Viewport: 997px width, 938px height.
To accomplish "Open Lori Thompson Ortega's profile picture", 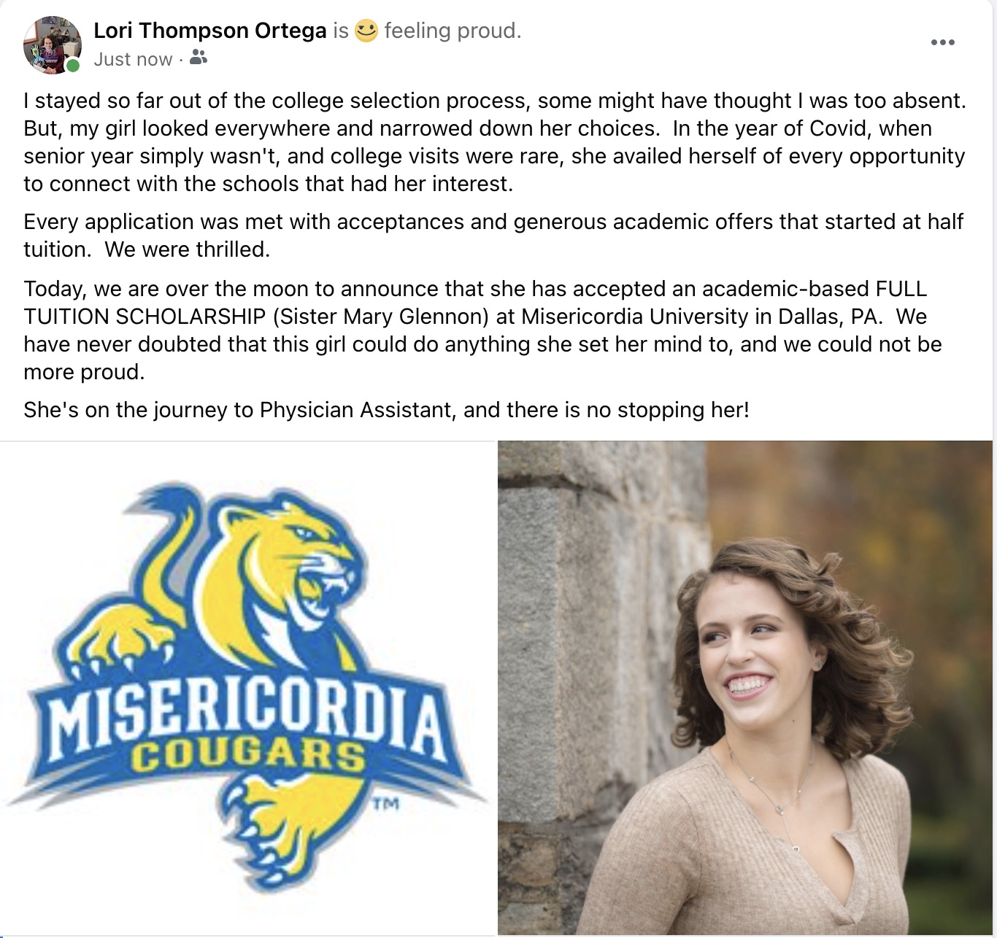I will [52, 44].
